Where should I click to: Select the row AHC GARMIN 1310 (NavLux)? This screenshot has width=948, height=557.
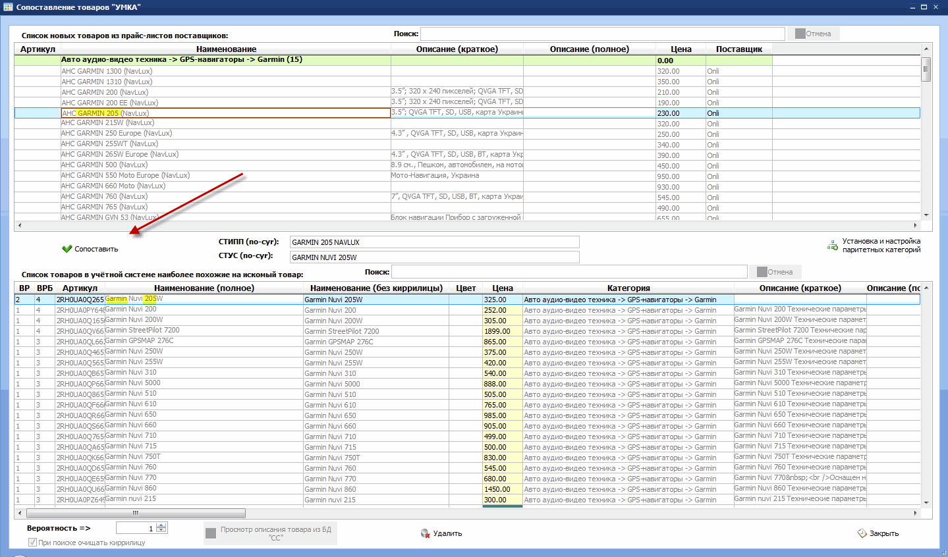tap(467, 82)
